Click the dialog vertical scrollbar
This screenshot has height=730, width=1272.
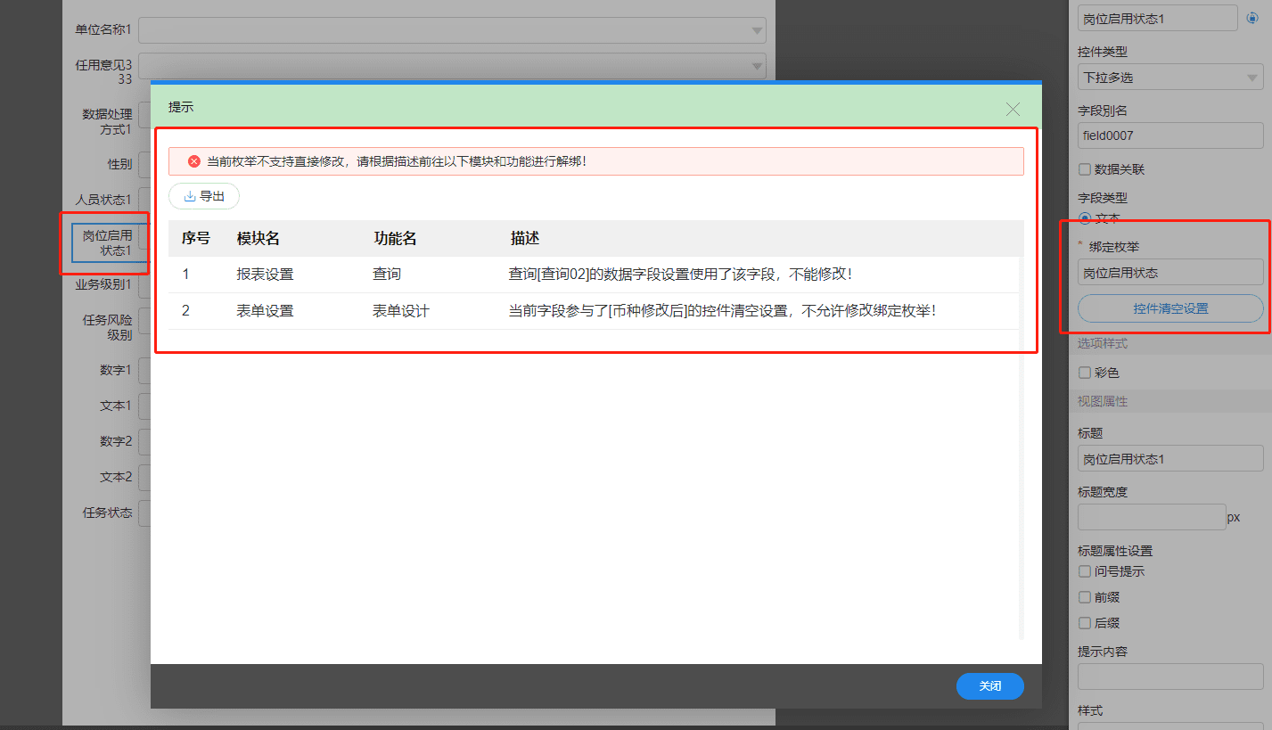point(1022,428)
